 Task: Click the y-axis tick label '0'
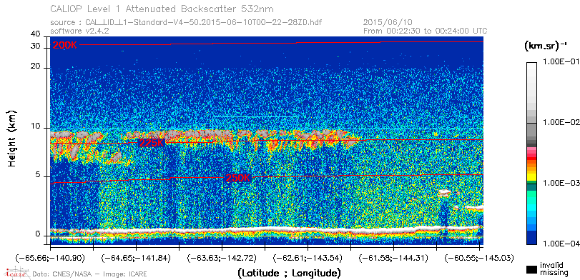coord(38,234)
